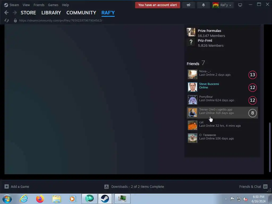
Task: Open Trener OleG avatar
Action: (x=192, y=113)
